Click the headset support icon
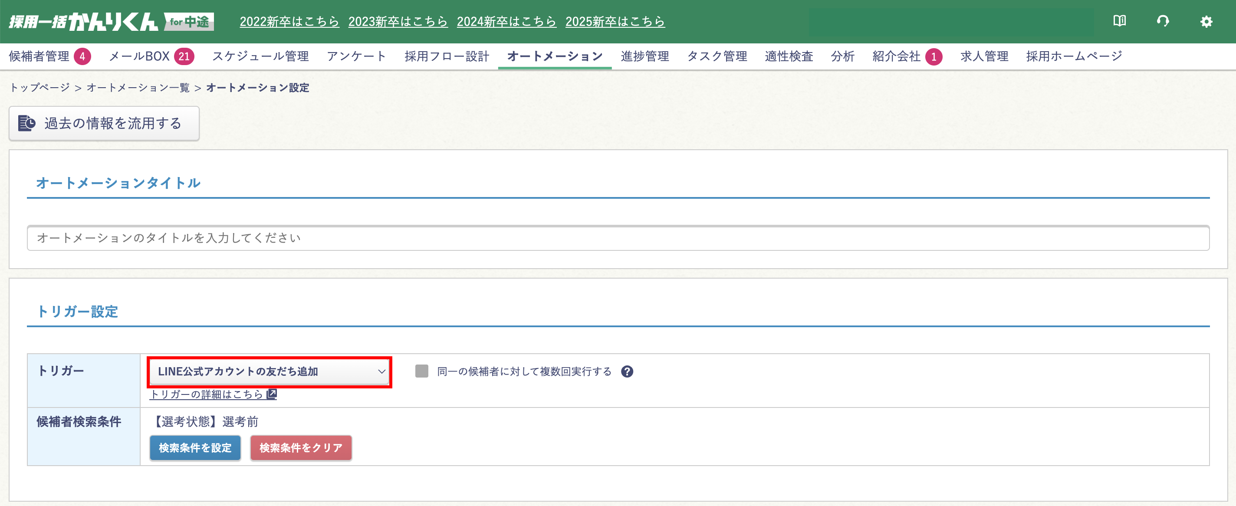Image resolution: width=1236 pixels, height=506 pixels. coord(1163,21)
